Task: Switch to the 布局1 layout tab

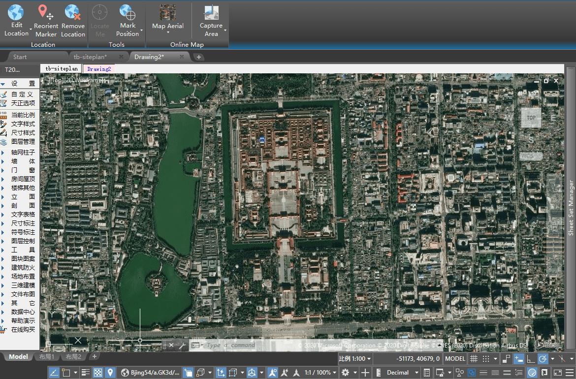Action: (47, 356)
